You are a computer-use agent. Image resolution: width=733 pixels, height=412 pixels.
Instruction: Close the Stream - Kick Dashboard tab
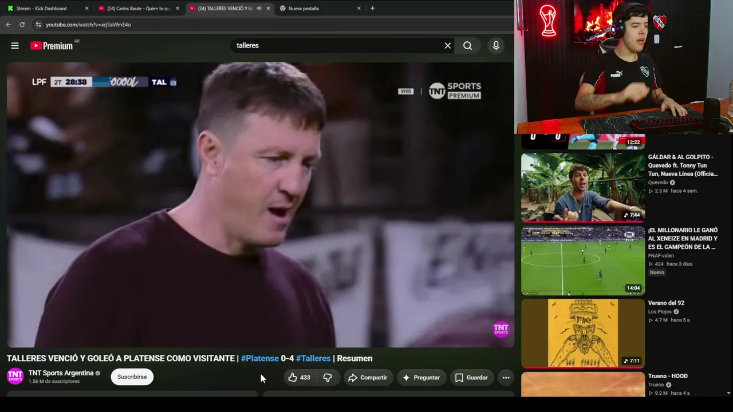[x=87, y=9]
